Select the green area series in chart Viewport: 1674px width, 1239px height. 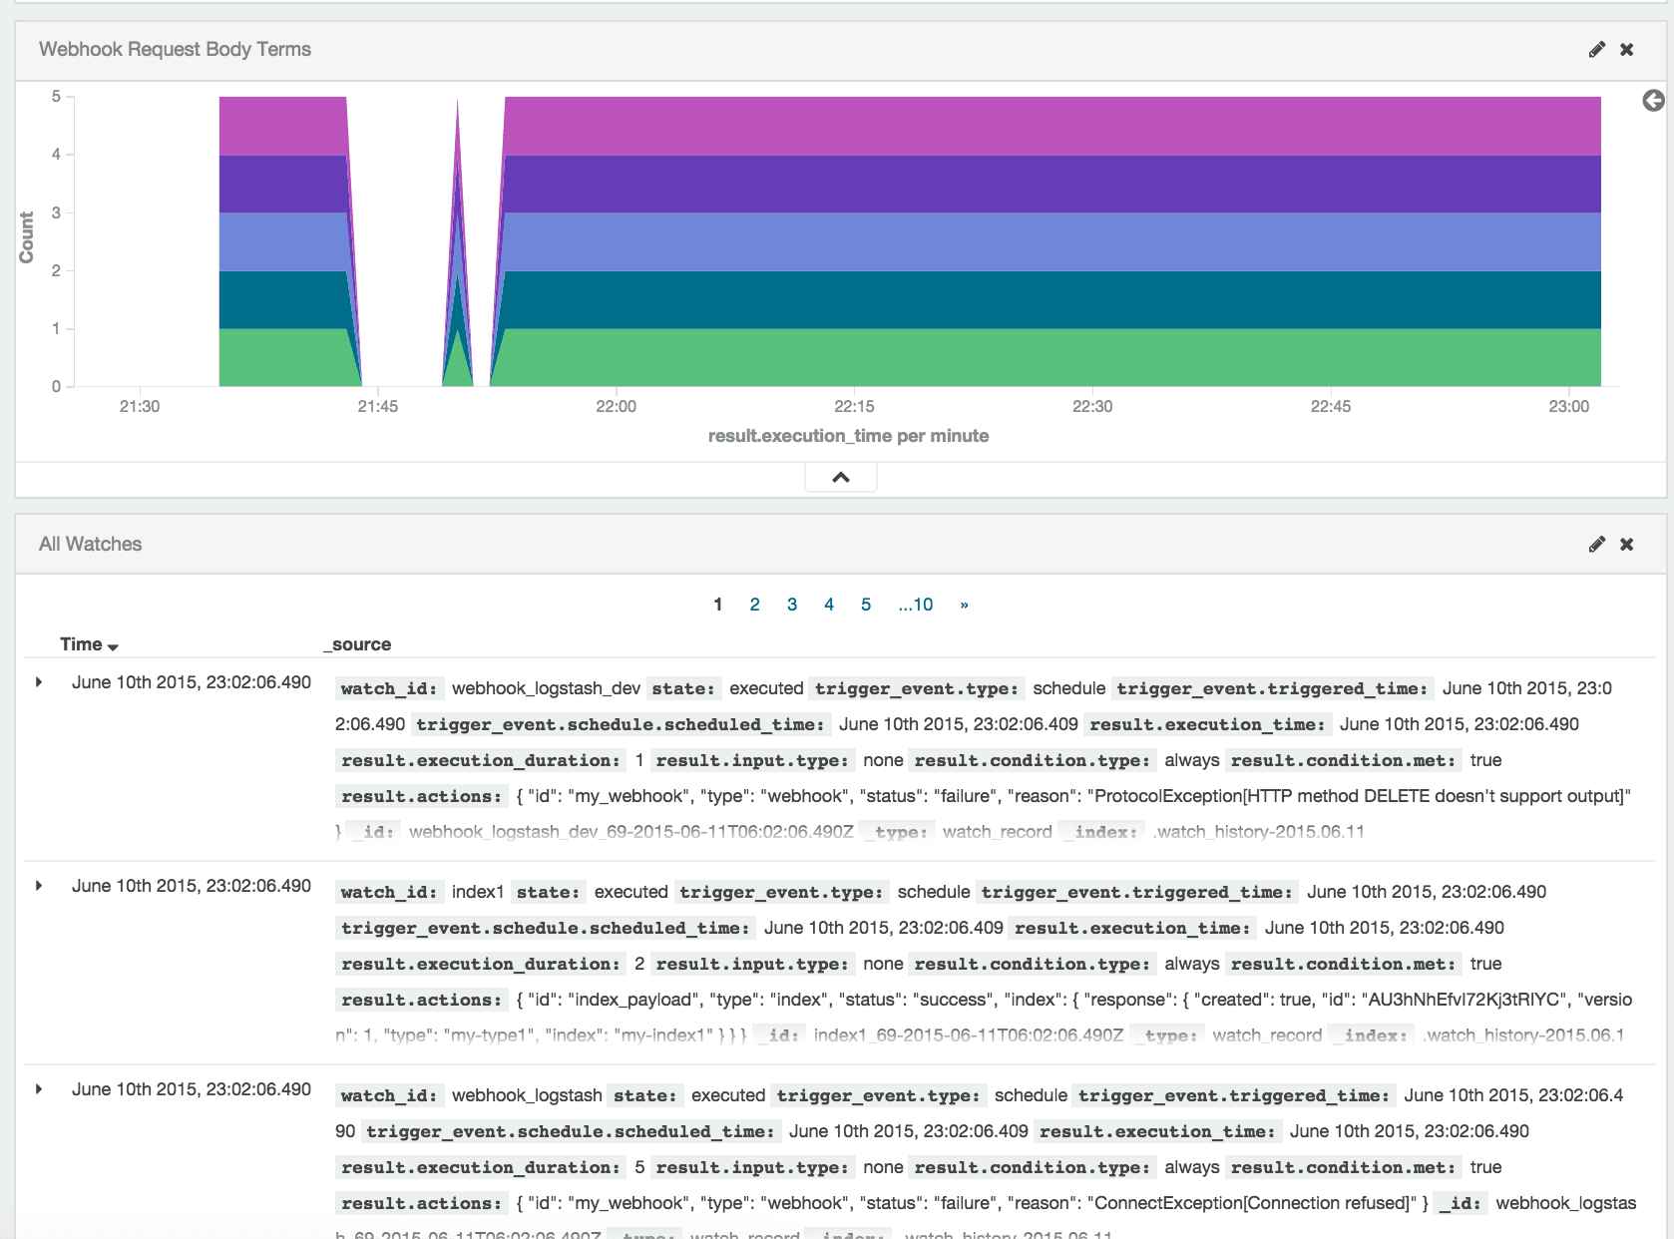tap(1047, 357)
